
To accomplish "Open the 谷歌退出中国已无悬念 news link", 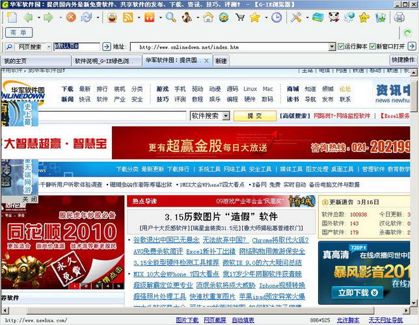I will click(166, 240).
